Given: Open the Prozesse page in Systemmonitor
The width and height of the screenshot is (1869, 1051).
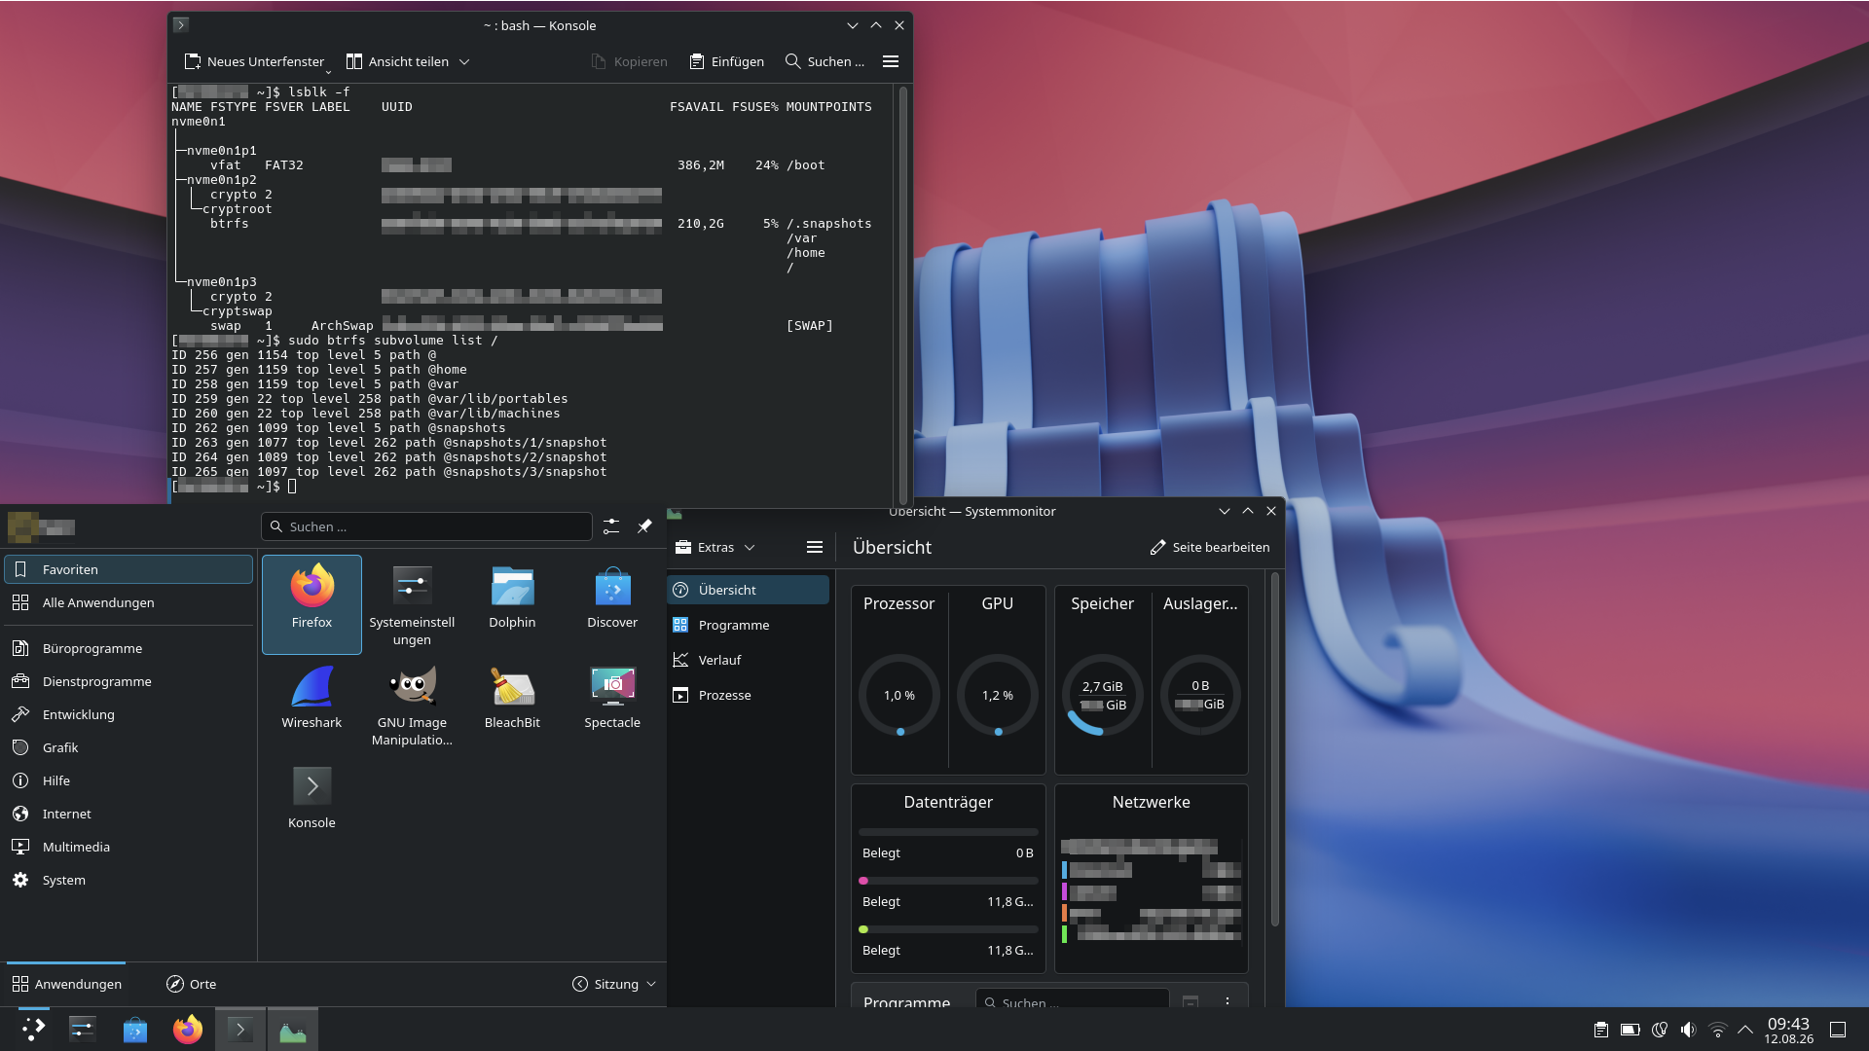Looking at the screenshot, I should pyautogui.click(x=749, y=695).
